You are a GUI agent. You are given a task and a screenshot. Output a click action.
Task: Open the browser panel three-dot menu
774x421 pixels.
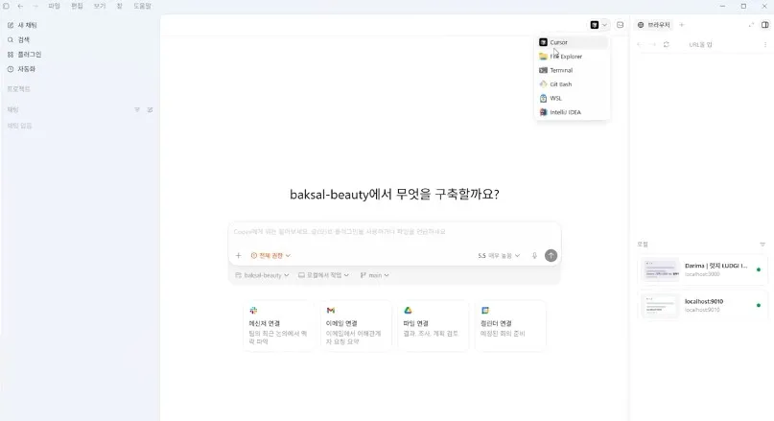click(x=765, y=44)
